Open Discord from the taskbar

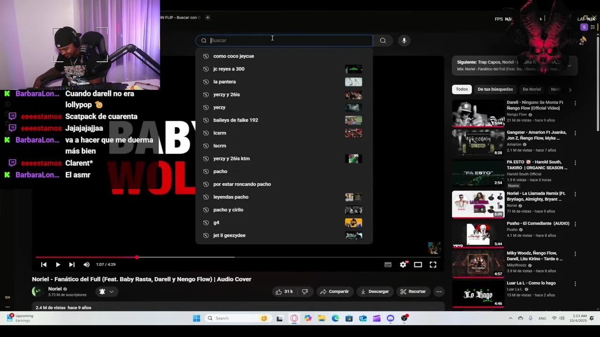click(390, 318)
